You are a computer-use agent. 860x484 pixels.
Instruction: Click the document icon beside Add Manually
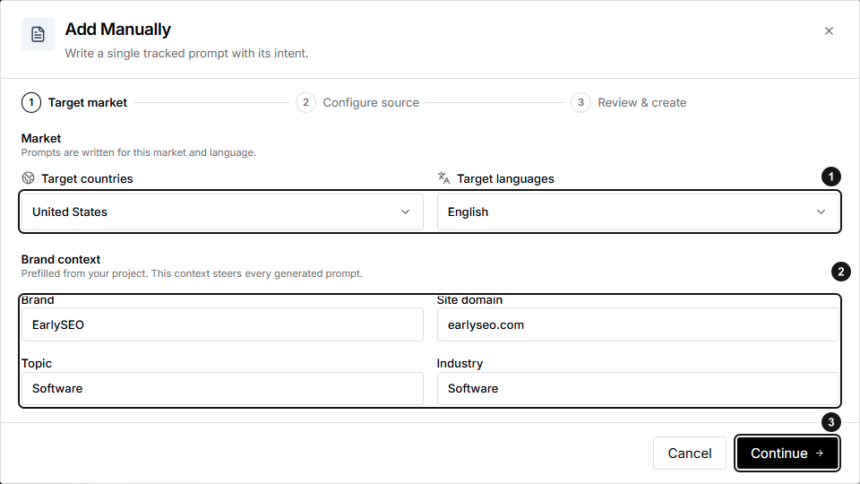[x=38, y=34]
